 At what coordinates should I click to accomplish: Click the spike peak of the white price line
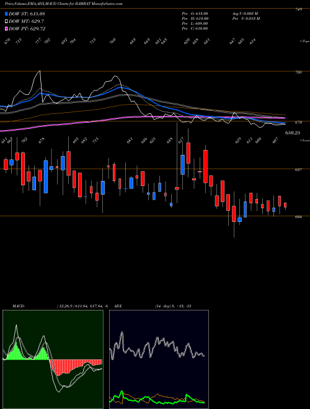click(x=40, y=71)
